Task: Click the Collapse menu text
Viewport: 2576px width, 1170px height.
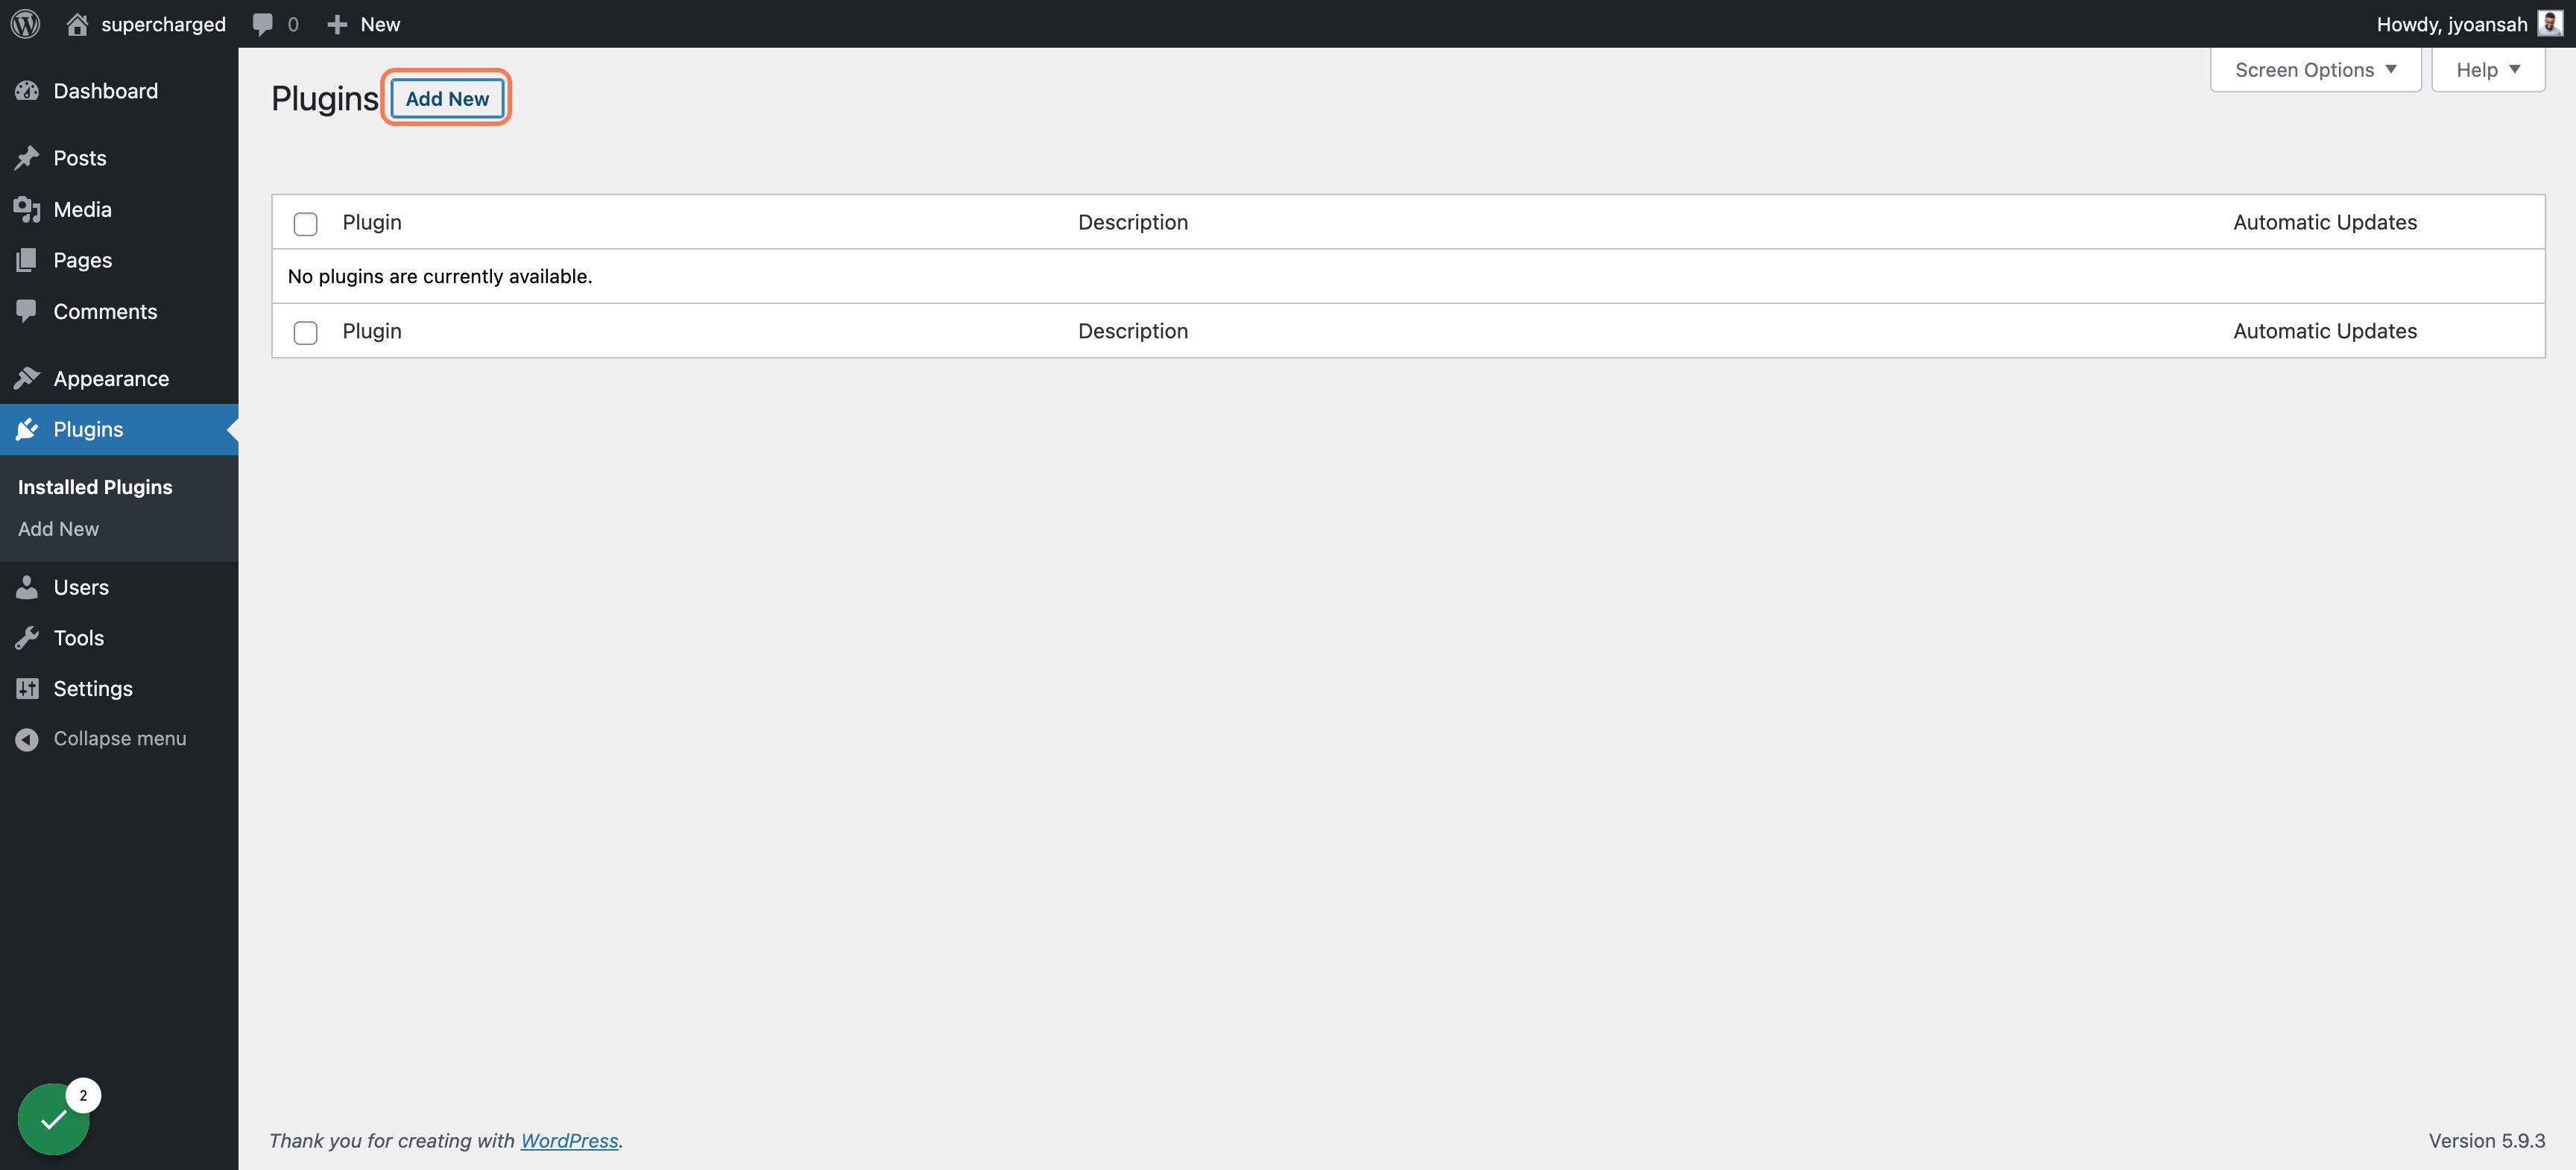Action: tap(120, 738)
